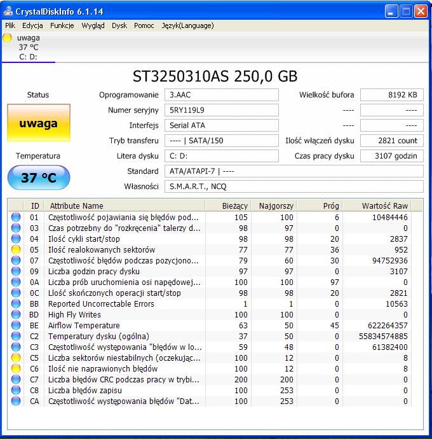The width and height of the screenshot is (432, 439).
Task: Open the Plik menu
Action: coord(10,25)
